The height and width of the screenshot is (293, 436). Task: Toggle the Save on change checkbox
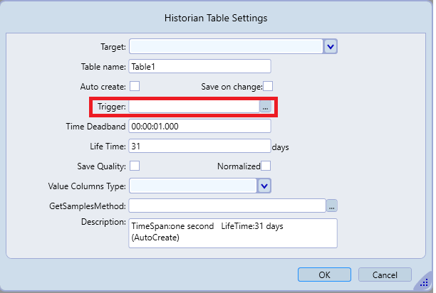tap(269, 86)
